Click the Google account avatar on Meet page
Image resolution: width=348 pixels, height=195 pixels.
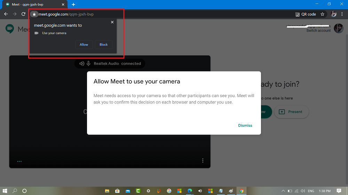(x=339, y=28)
